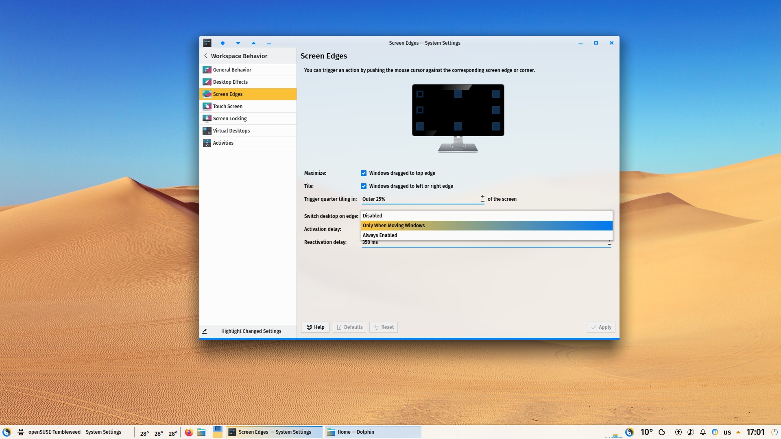This screenshot has width=781, height=439.
Task: Open Activities settings
Action: point(248,143)
